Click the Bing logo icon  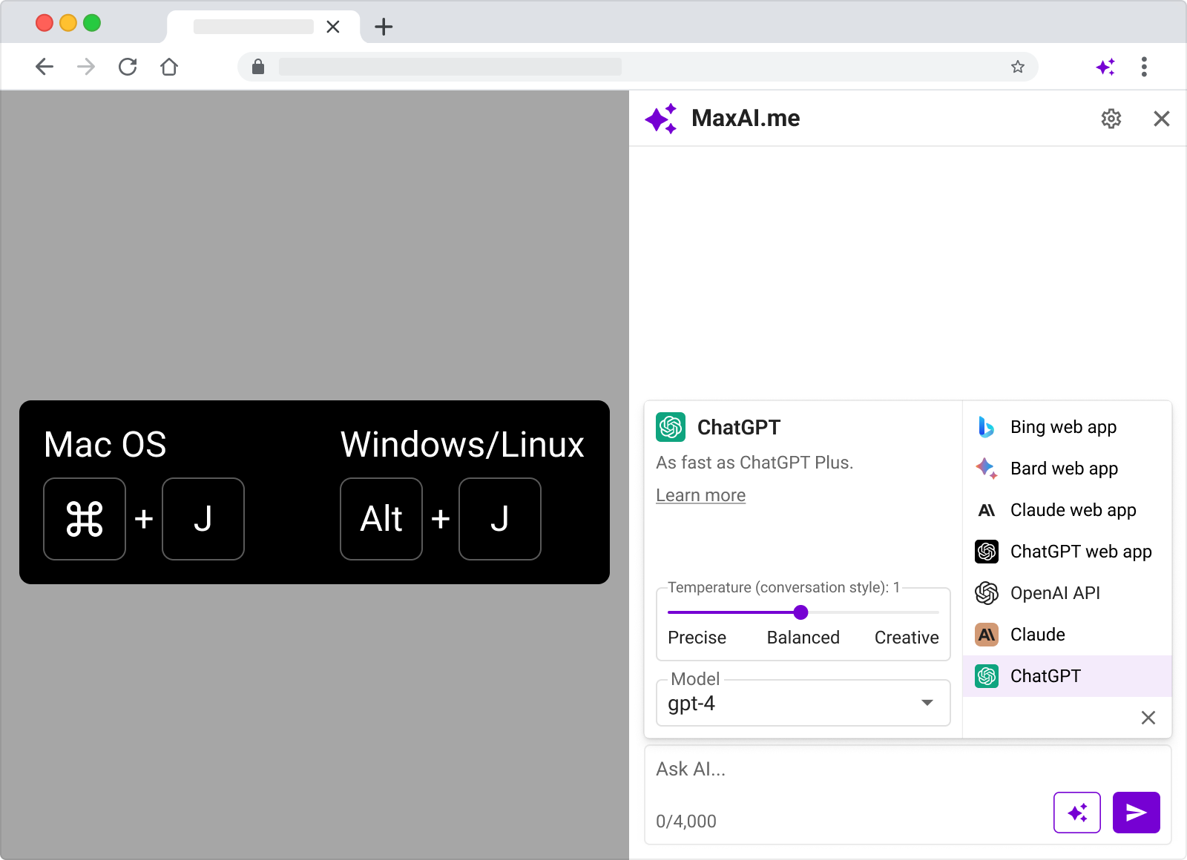tap(987, 427)
